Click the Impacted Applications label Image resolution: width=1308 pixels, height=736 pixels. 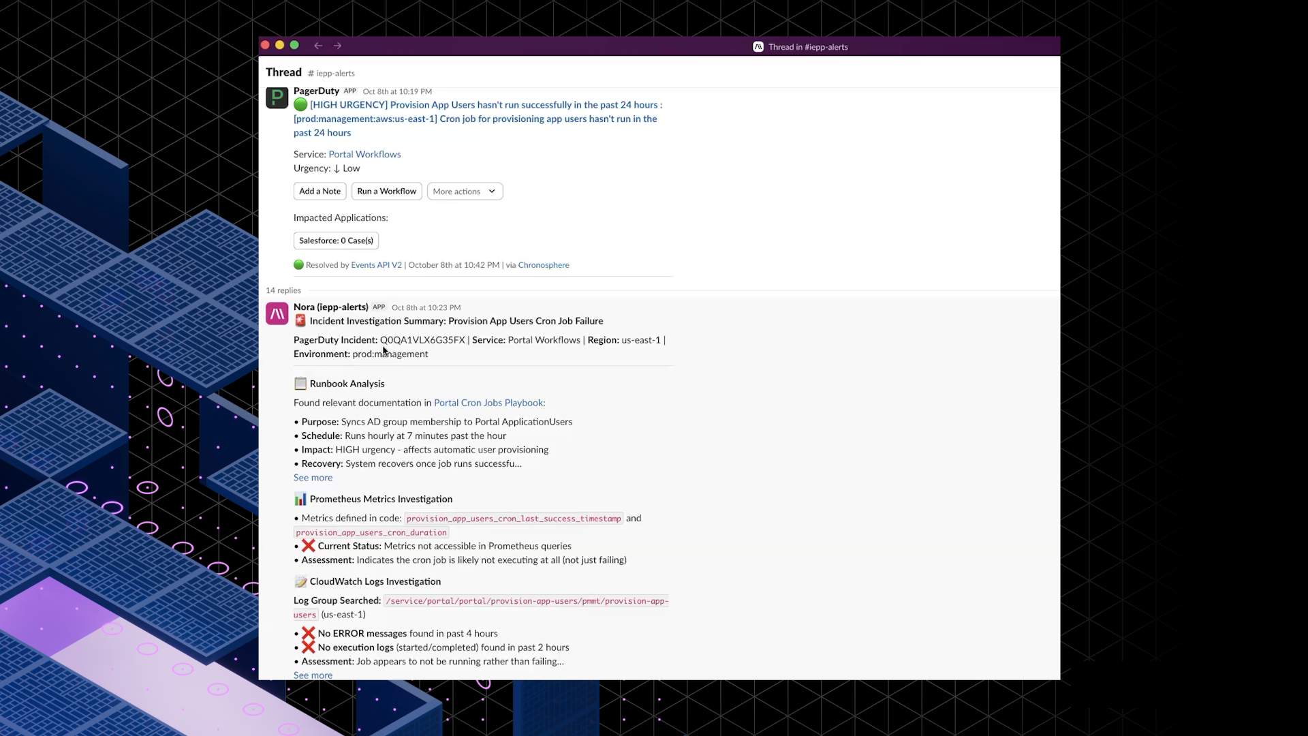click(341, 218)
